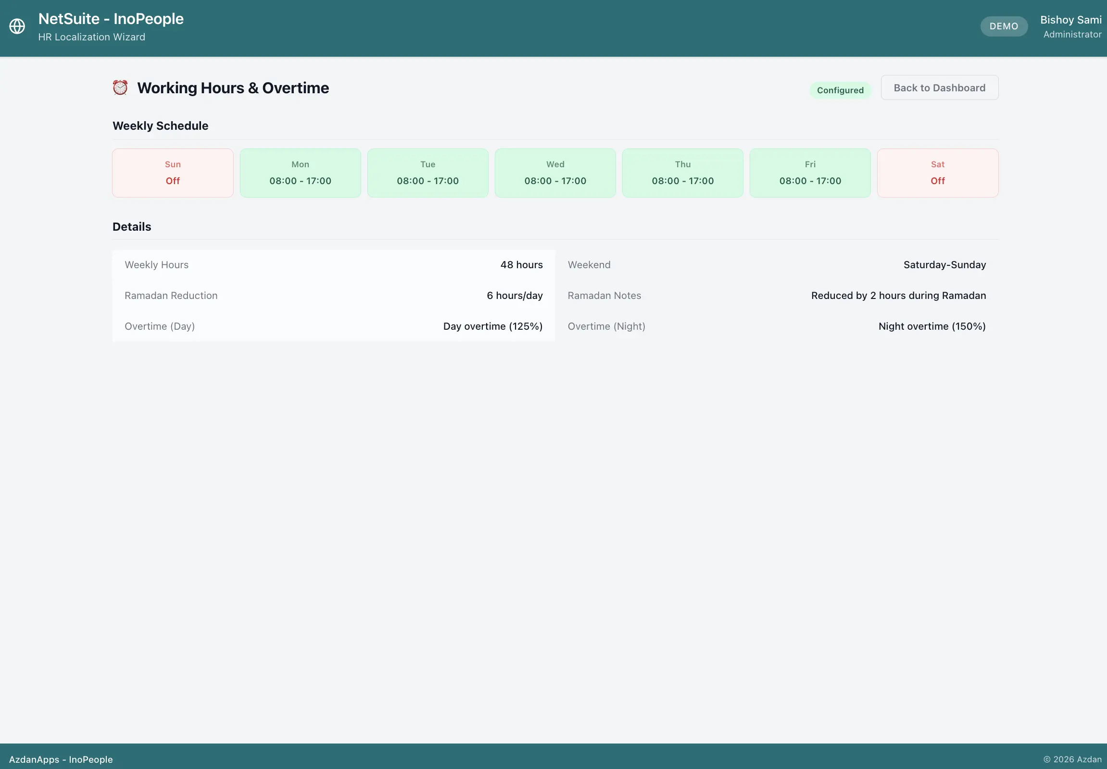The height and width of the screenshot is (769, 1107).
Task: Click the 48 hours value
Action: [x=521, y=265]
